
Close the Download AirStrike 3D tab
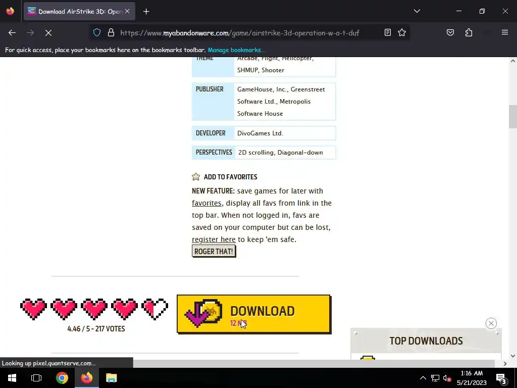[127, 11]
